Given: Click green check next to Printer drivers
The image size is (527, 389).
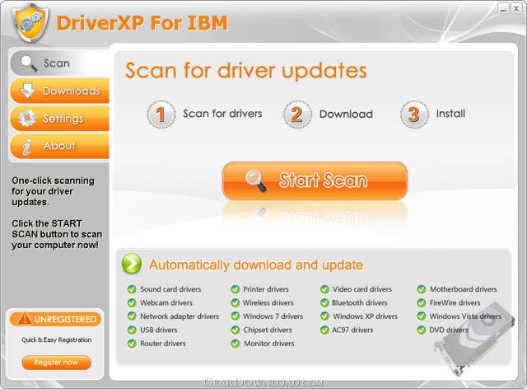Looking at the screenshot, I should pos(236,289).
